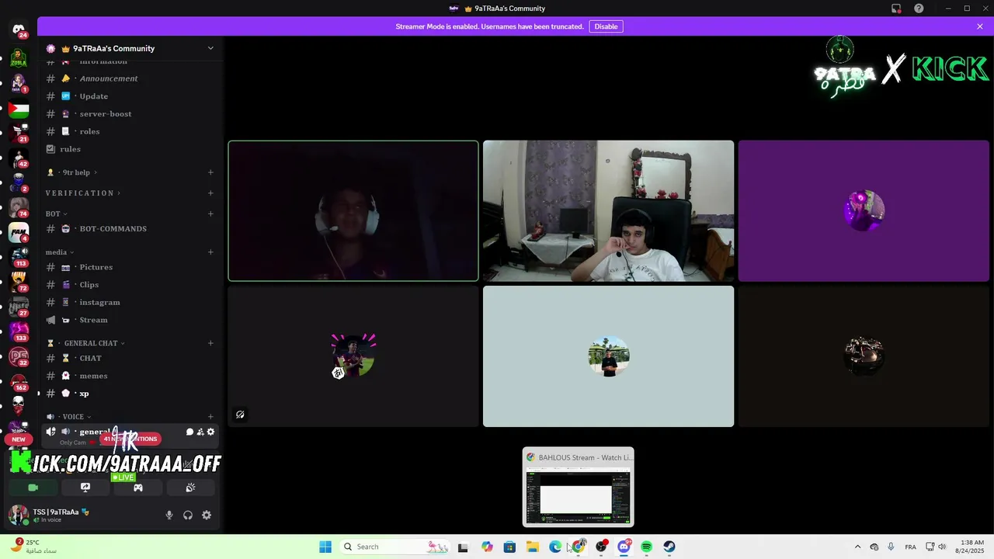Add channel to GENERAL CHAT category

[x=210, y=343]
